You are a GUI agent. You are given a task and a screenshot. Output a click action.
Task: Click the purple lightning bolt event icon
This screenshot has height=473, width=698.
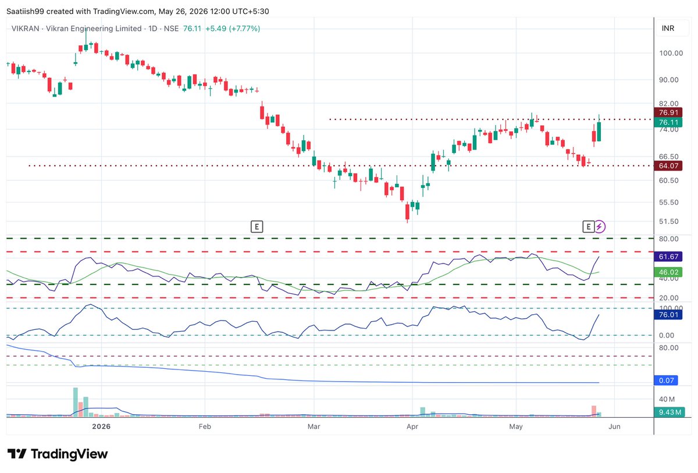click(x=600, y=226)
